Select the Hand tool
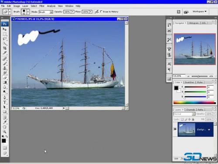The image size is (218, 164). [x=5, y=127]
